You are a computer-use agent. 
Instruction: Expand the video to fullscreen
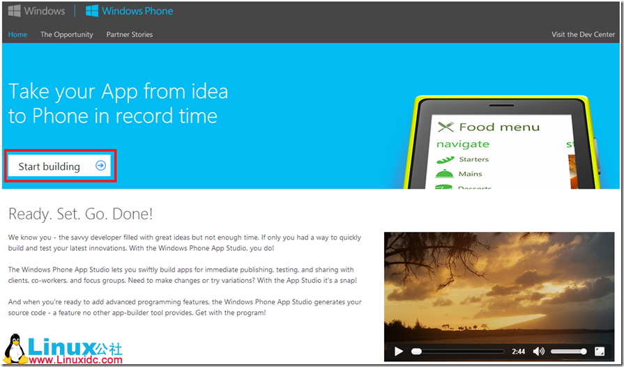tap(600, 352)
